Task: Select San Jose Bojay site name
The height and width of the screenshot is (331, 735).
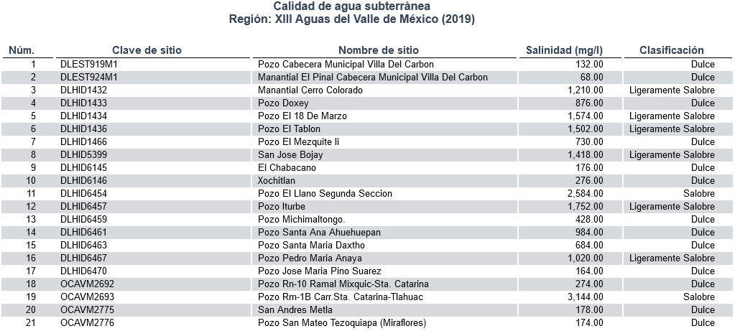Action: 290,155
